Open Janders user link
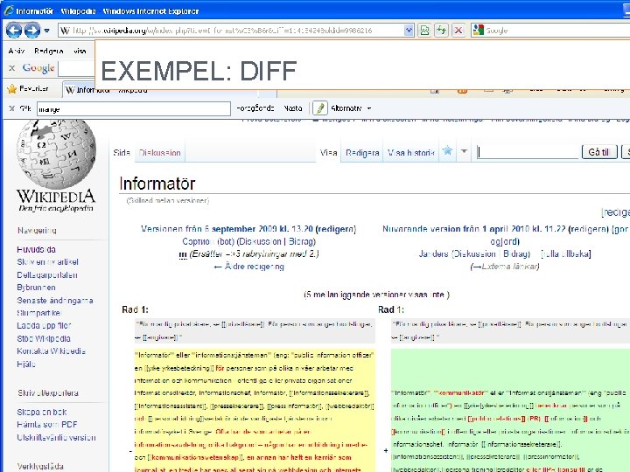This screenshot has height=472, width=630. [x=433, y=253]
